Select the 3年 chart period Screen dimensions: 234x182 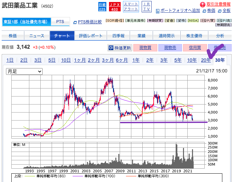pos(164,60)
